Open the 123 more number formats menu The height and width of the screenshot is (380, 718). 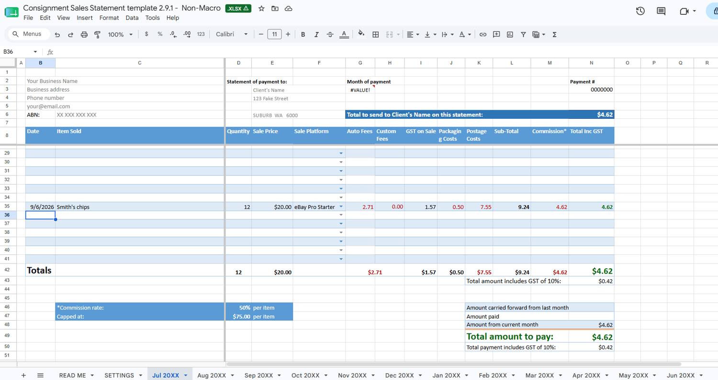tap(201, 35)
